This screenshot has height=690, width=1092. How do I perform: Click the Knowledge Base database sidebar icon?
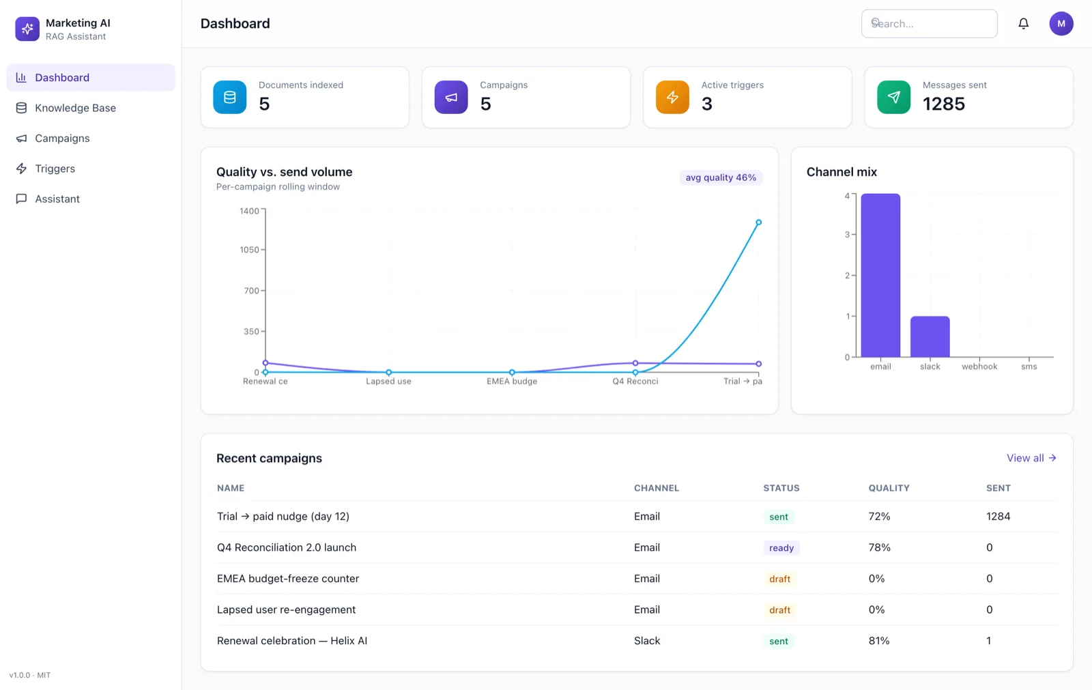tap(21, 108)
